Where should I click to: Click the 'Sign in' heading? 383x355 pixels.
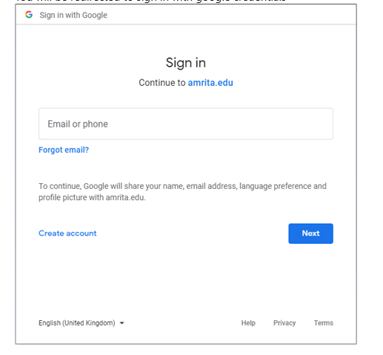pyautogui.click(x=186, y=63)
